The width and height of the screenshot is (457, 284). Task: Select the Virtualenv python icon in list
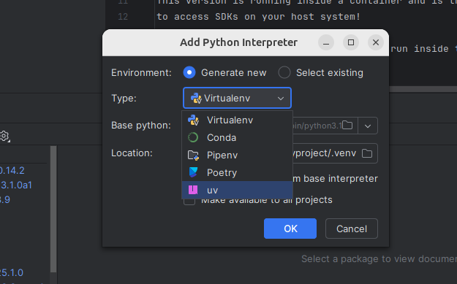pos(194,120)
